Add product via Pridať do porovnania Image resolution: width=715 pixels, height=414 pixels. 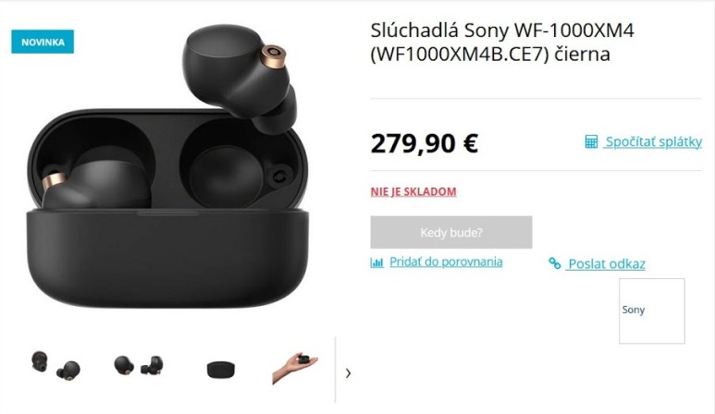(446, 262)
